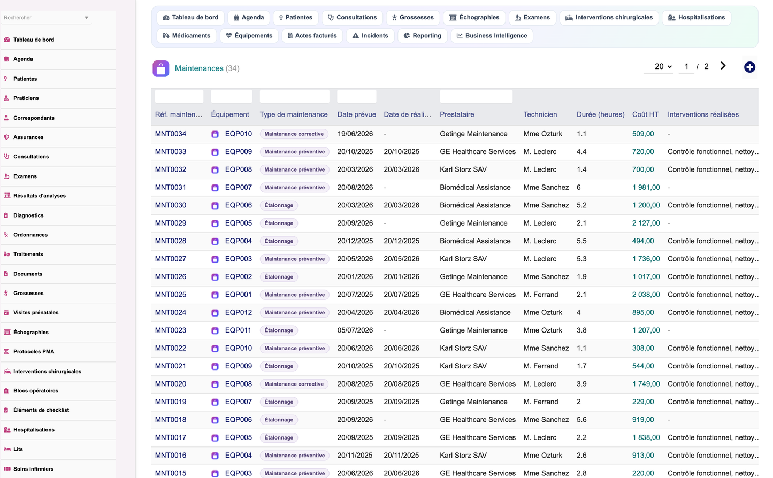Image resolution: width=773 pixels, height=478 pixels.
Task: Click sidebar Échographies icon
Action: pyautogui.click(x=6, y=332)
